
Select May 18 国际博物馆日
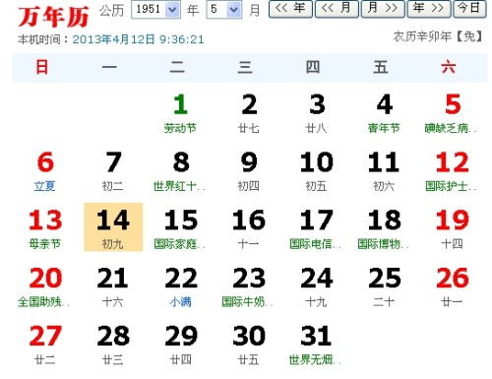pyautogui.click(x=384, y=228)
